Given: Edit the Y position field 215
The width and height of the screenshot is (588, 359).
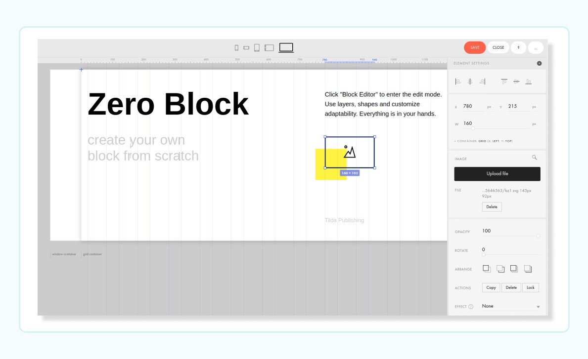Looking at the screenshot, I should (518, 106).
